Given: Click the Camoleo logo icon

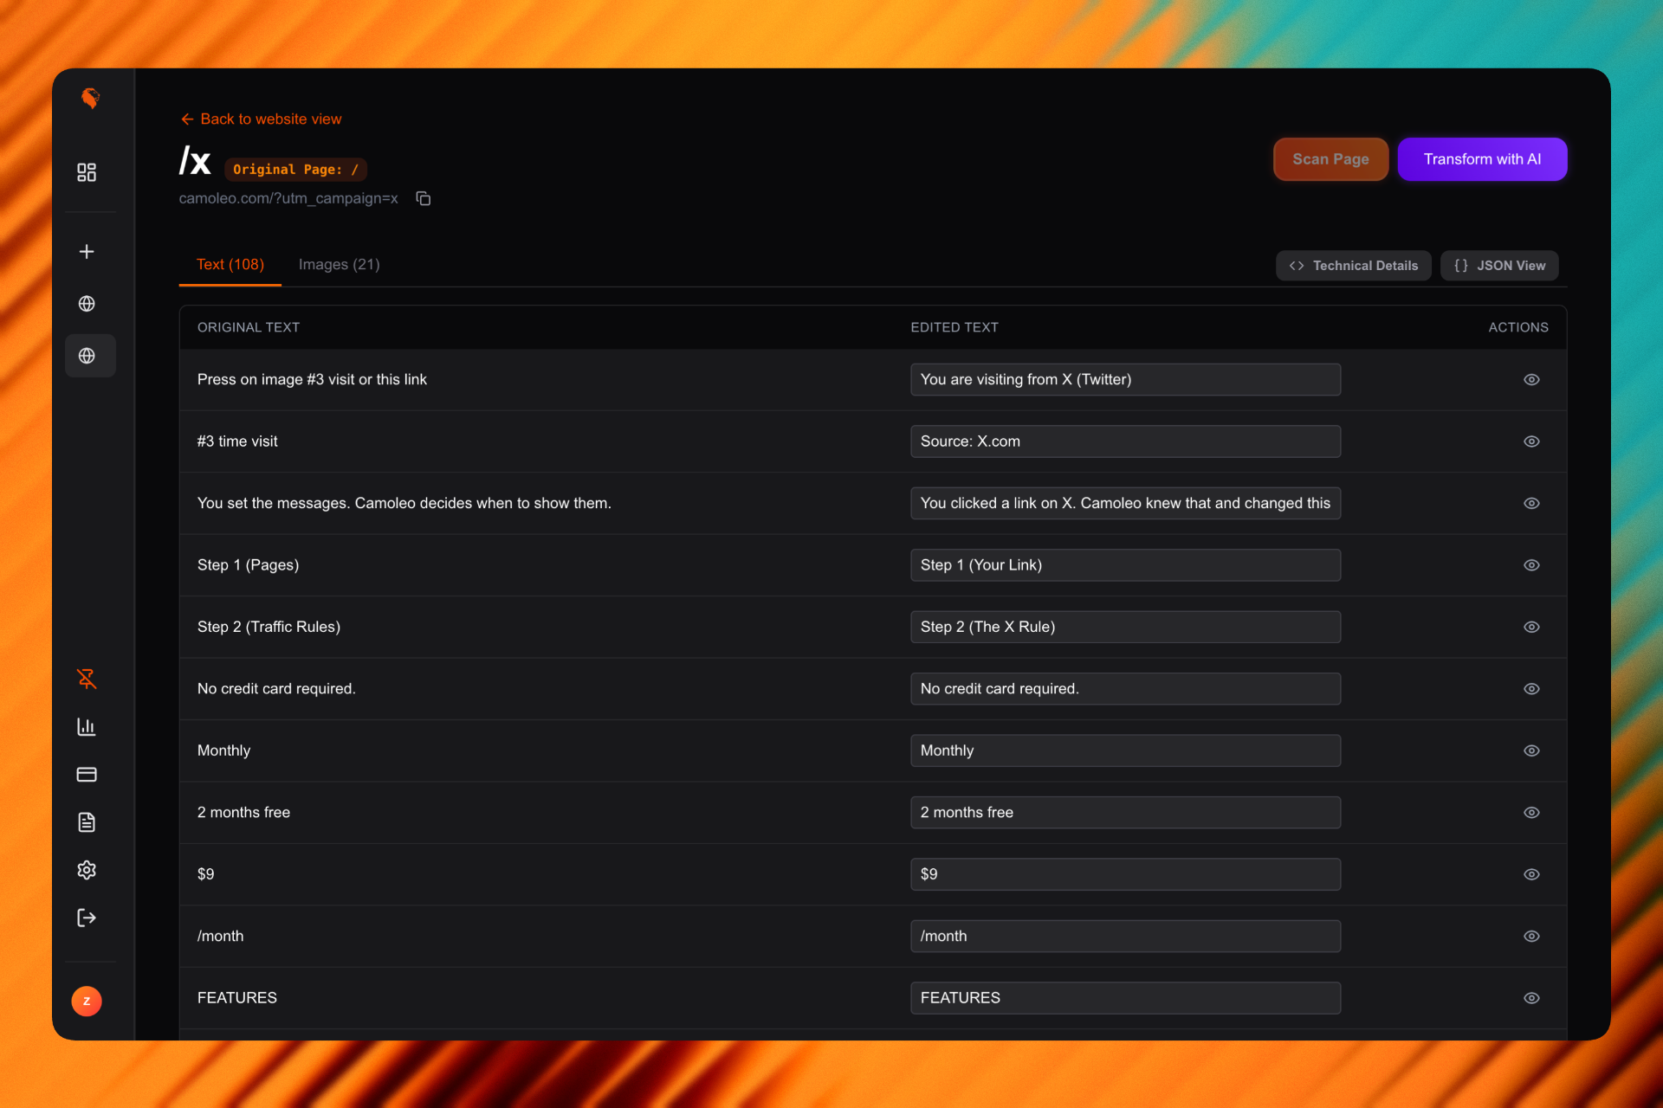Looking at the screenshot, I should pyautogui.click(x=90, y=99).
